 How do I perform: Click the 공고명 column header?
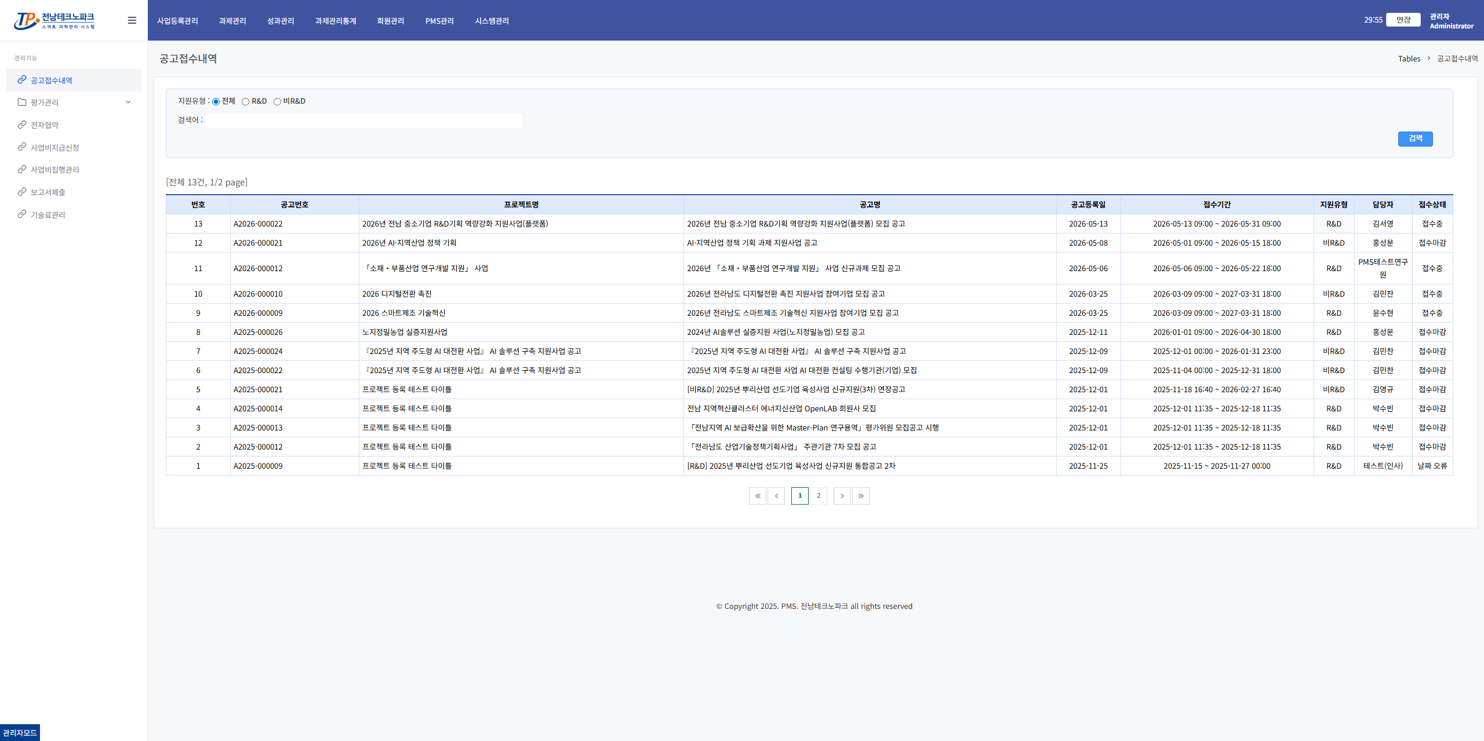tap(870, 205)
